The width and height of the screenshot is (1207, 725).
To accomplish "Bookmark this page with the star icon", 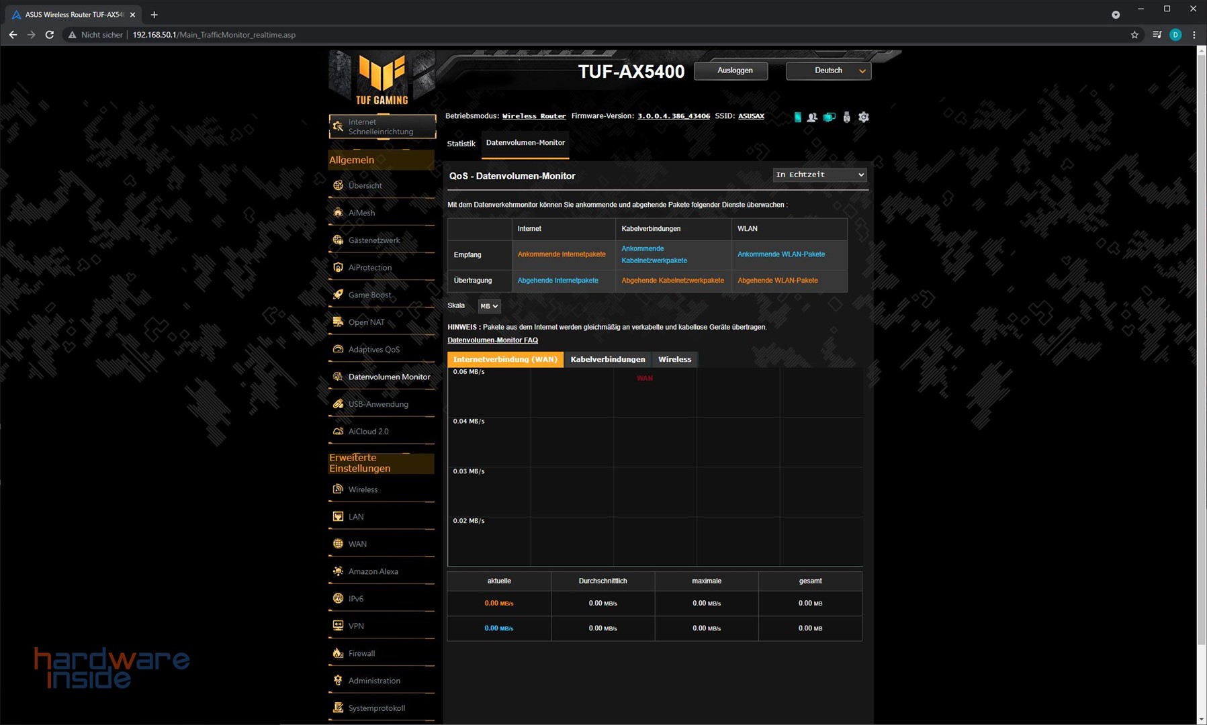I will tap(1134, 35).
